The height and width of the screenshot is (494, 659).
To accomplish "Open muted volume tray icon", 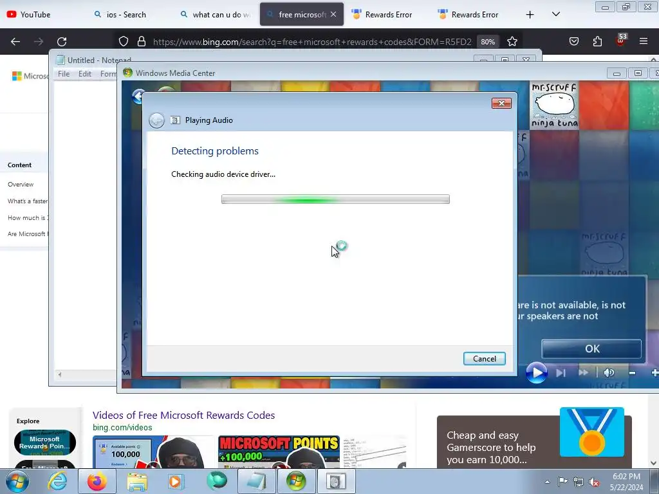I will pyautogui.click(x=594, y=482).
